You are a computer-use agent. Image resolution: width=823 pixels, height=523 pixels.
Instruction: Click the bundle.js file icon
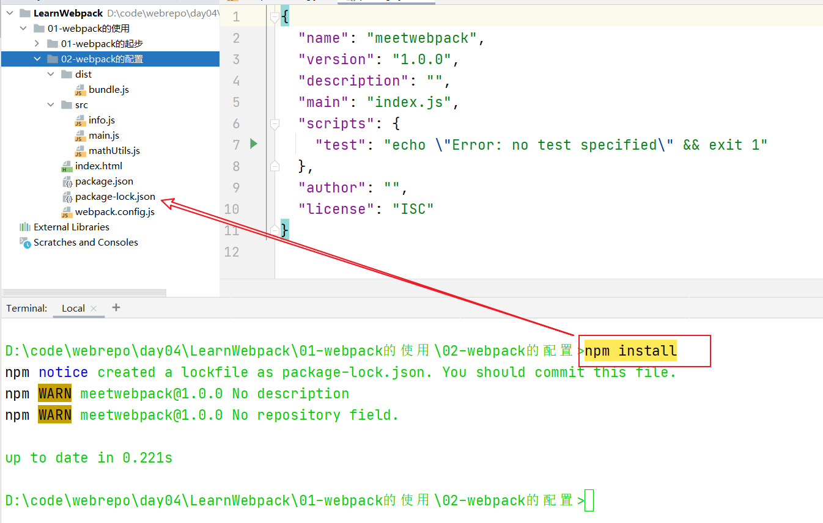click(80, 90)
